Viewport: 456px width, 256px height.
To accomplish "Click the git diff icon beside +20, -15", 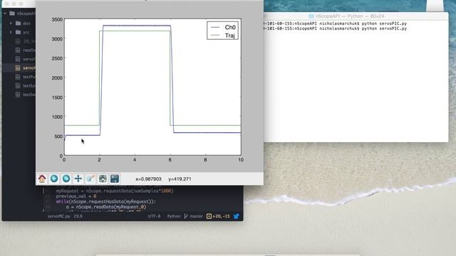I will (209, 216).
